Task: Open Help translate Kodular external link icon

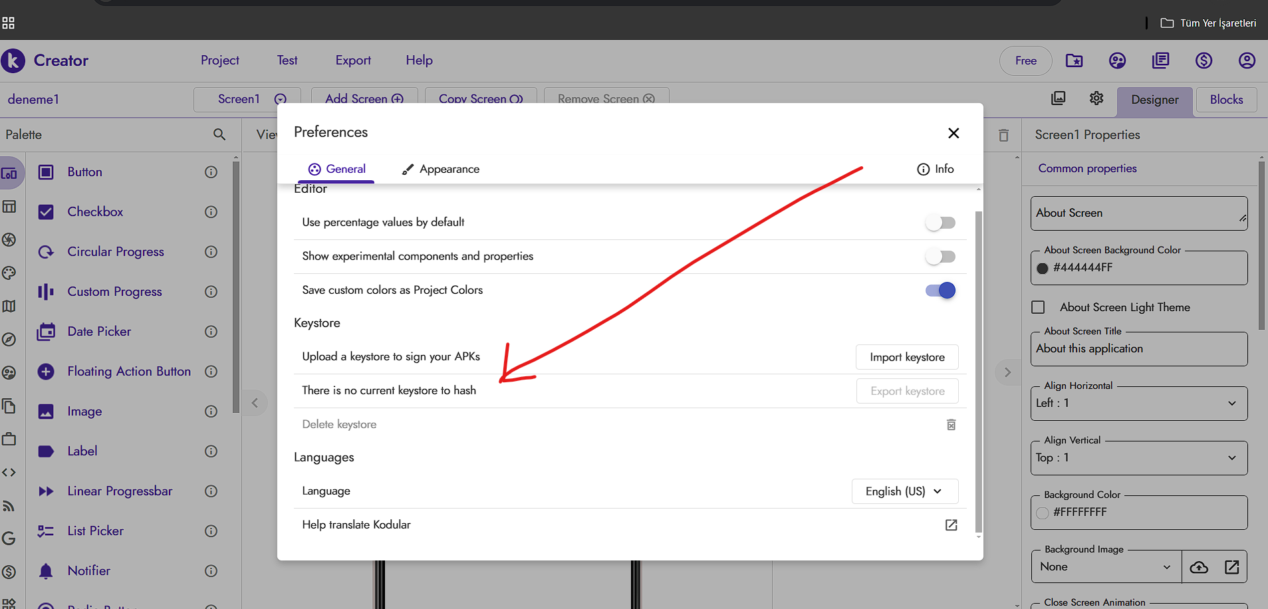Action: (951, 525)
